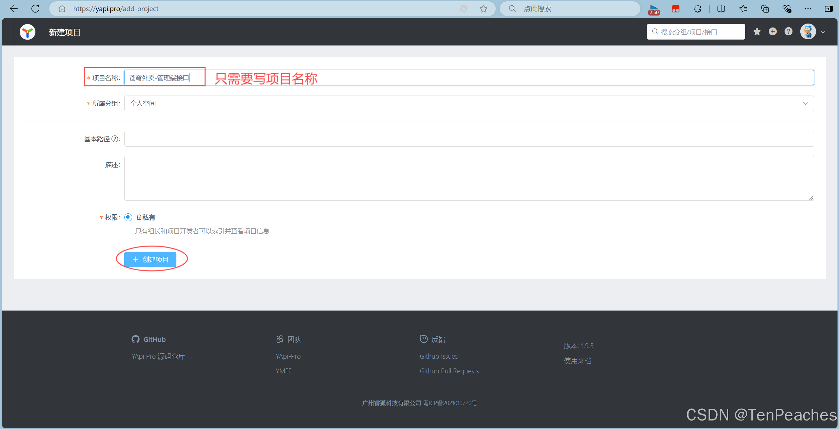
Task: Click the plus icon in header
Action: (773, 32)
